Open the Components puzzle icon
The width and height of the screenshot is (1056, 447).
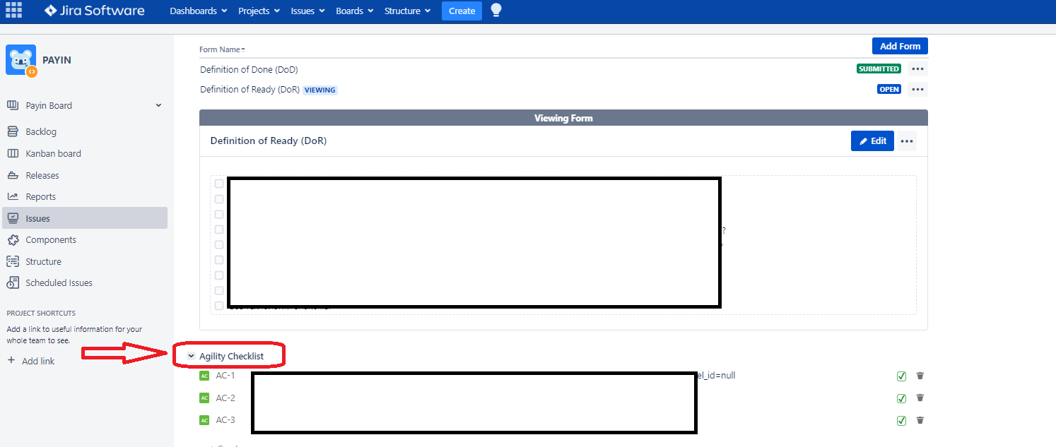tap(13, 239)
